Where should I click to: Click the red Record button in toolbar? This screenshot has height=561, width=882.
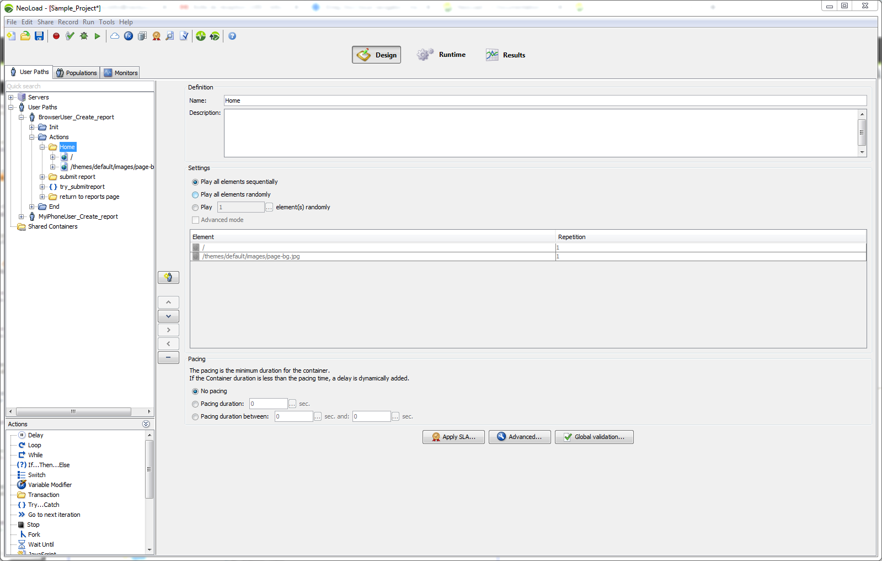[x=56, y=36]
